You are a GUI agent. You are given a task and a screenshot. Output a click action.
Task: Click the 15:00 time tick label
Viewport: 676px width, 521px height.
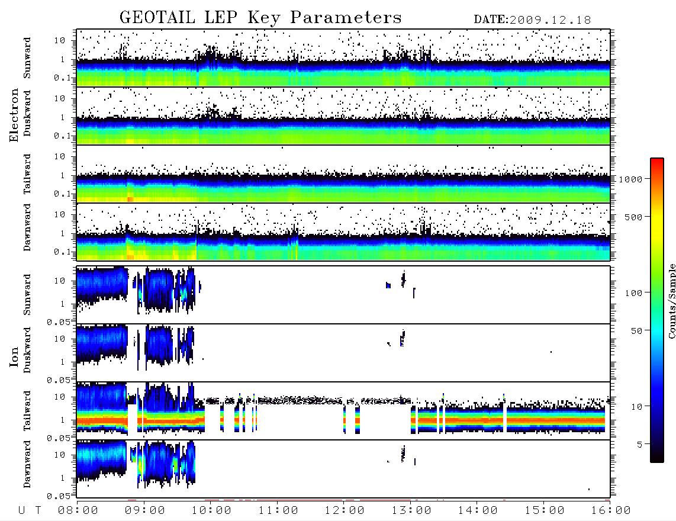click(x=545, y=511)
